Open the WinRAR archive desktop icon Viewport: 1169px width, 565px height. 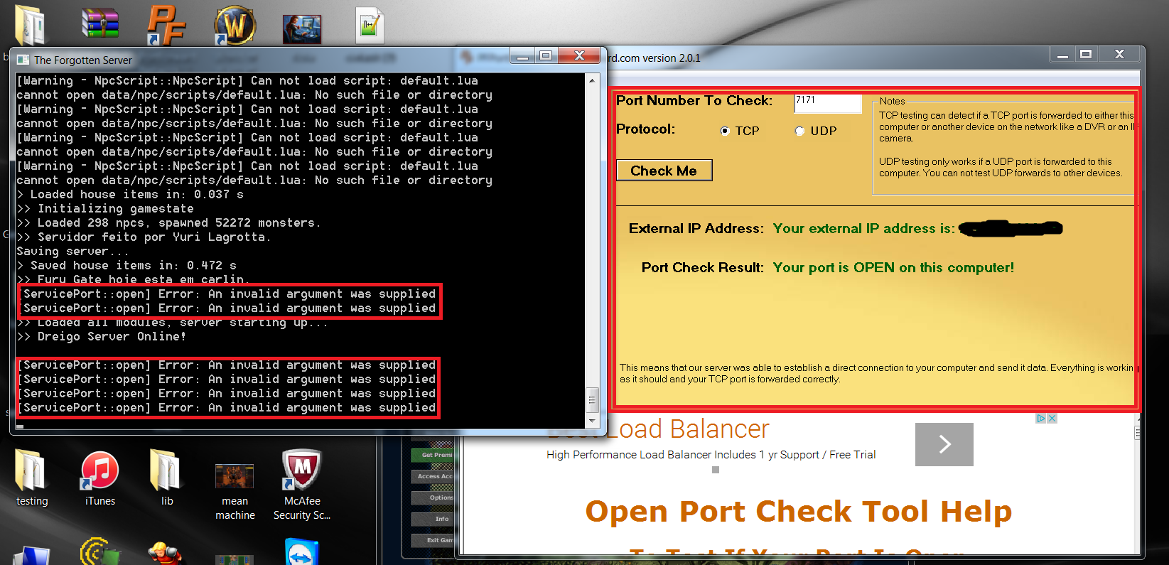click(x=100, y=23)
